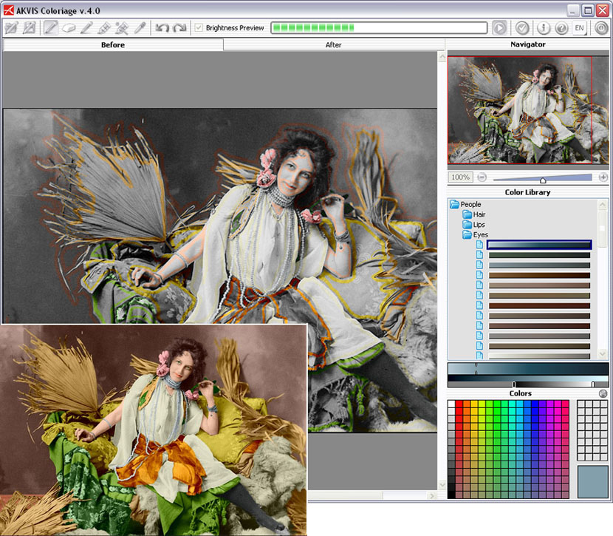
Task: Open program info with the 'i' button
Action: tap(544, 28)
